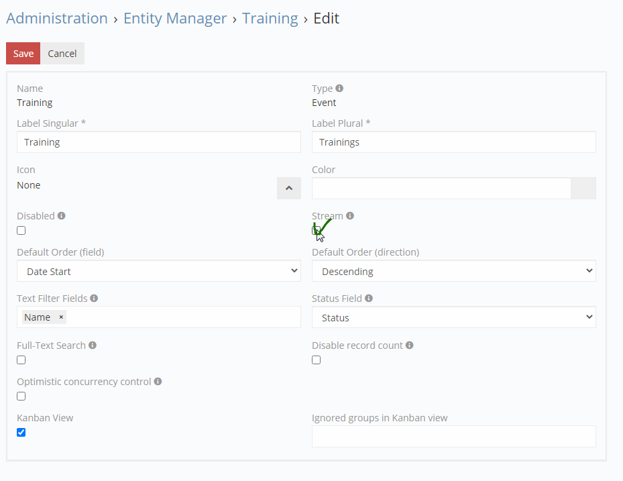Navigate to Entity Manager breadcrumb

click(x=175, y=19)
